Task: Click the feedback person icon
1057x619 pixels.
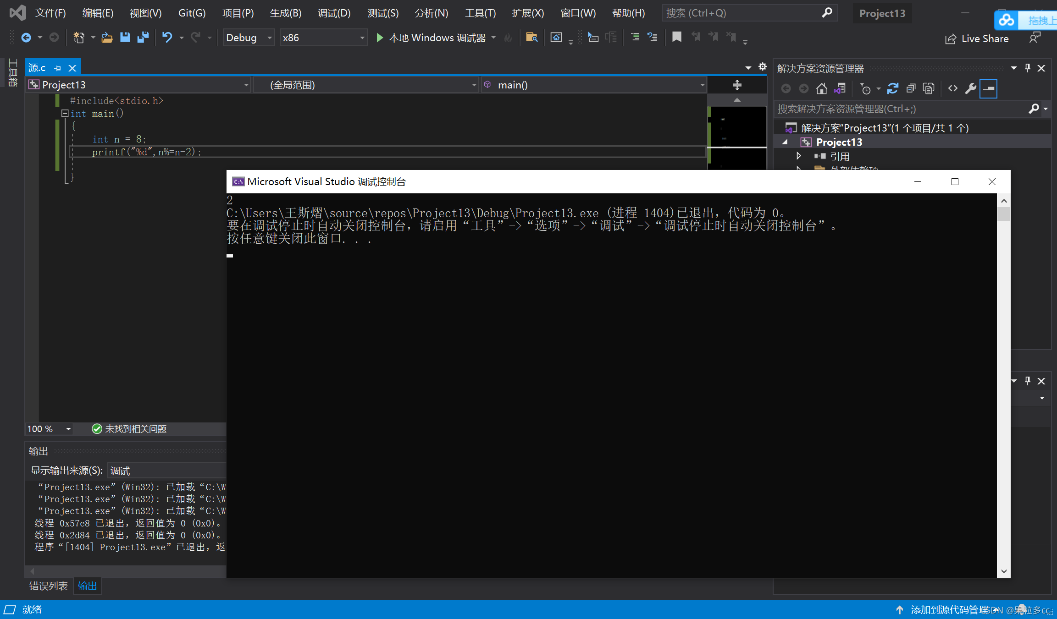Action: click(x=1035, y=38)
